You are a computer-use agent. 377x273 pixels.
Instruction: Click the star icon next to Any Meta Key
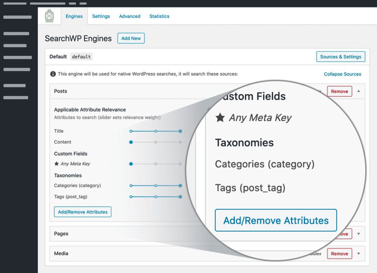(57, 164)
